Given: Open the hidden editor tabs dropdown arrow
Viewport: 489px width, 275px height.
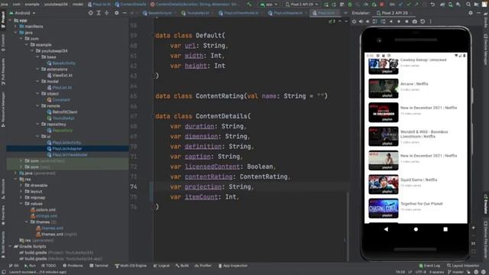Looking at the screenshot, I should [x=345, y=13].
